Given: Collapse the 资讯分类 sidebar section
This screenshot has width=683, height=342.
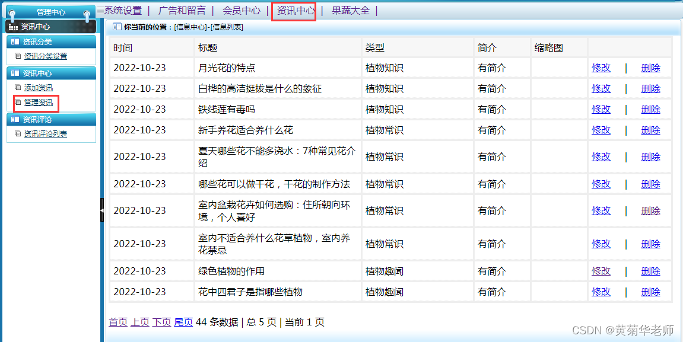Looking at the screenshot, I should [52, 41].
